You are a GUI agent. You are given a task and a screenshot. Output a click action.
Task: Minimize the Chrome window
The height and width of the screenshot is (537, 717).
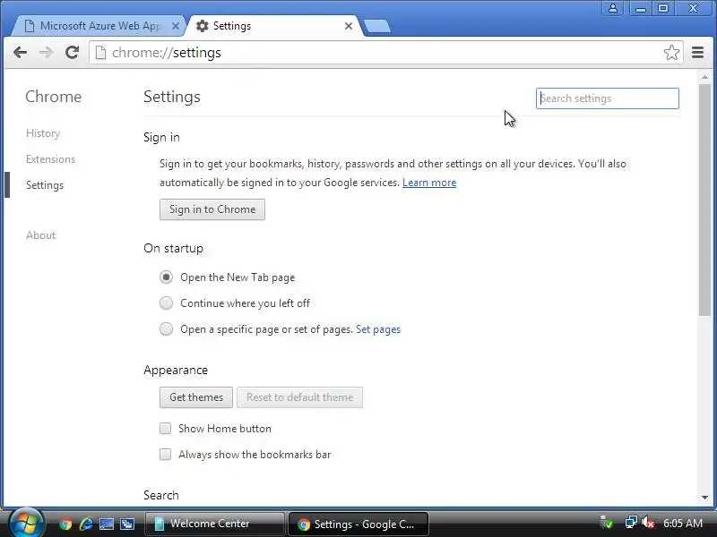(641, 8)
